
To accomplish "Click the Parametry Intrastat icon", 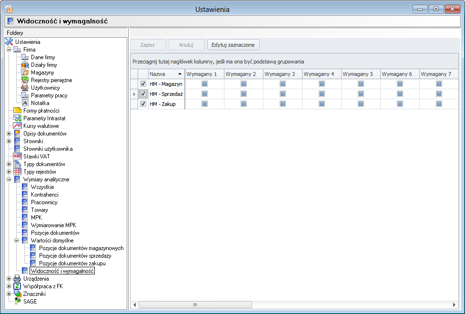I will point(17,118).
